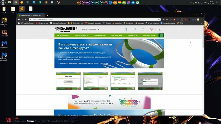Select the stuff folder on desktop
Screen dimensions: 221x124
[x=4, y=10]
